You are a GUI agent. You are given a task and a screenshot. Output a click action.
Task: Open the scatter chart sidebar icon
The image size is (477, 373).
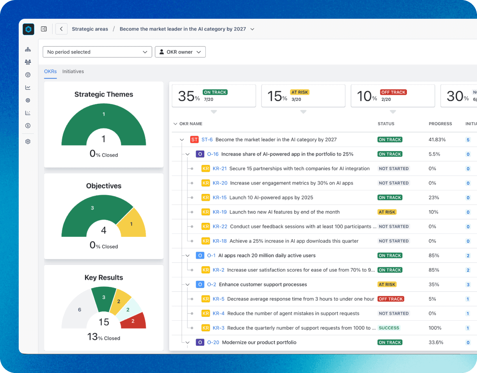pyautogui.click(x=28, y=113)
